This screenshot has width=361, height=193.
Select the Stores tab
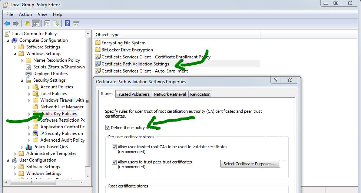[x=107, y=94]
